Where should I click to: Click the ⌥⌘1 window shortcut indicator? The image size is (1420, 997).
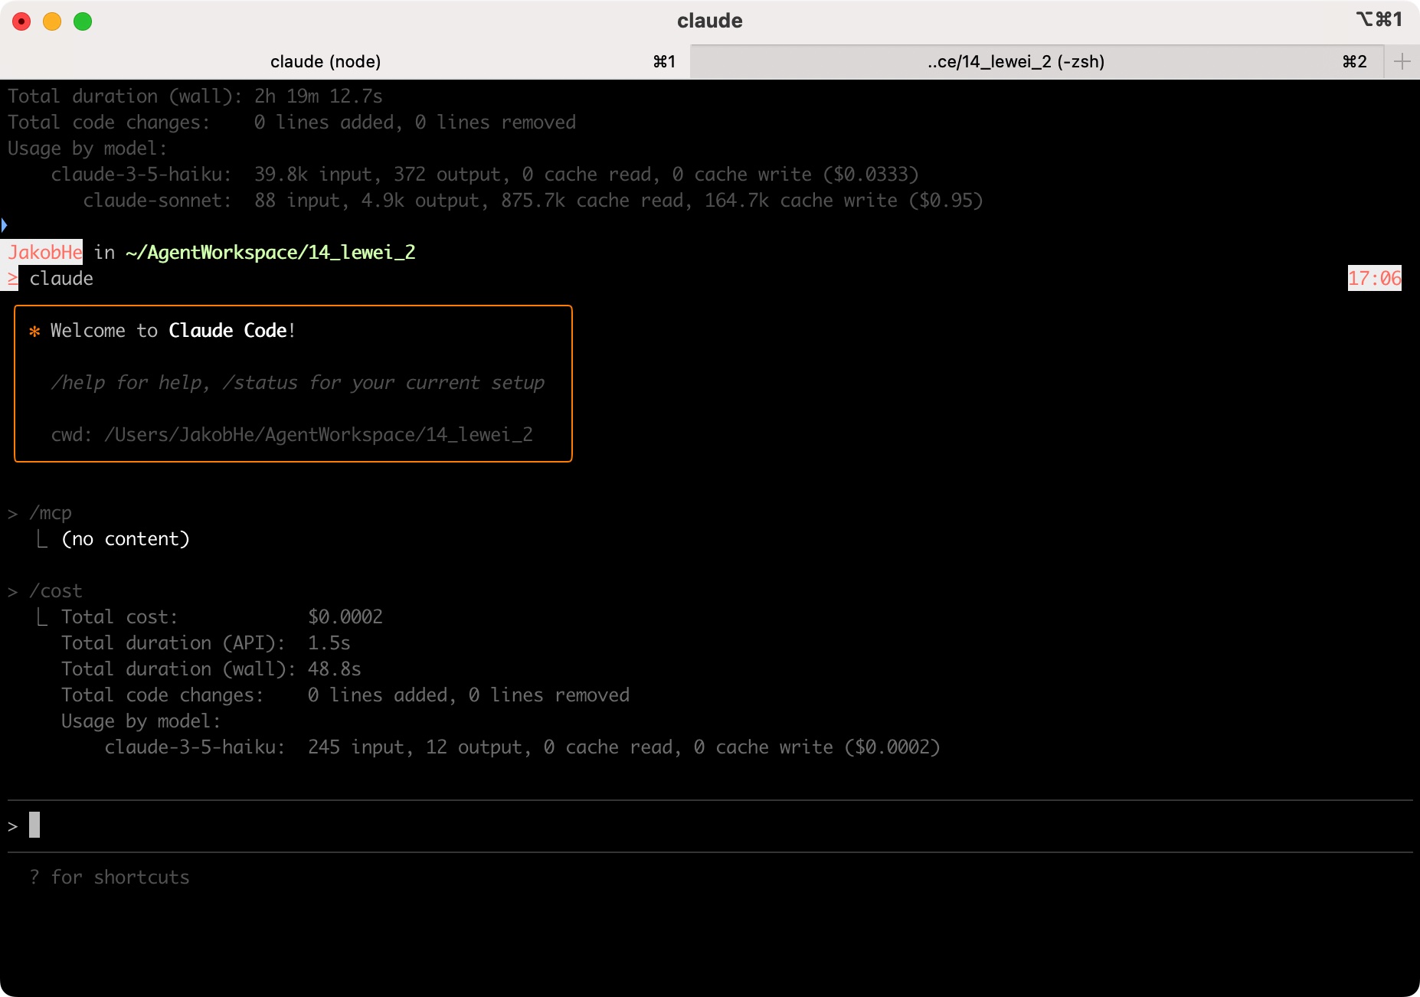[1379, 20]
